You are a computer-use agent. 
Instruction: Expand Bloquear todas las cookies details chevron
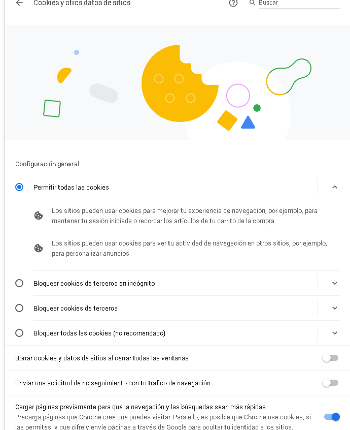coord(334,333)
